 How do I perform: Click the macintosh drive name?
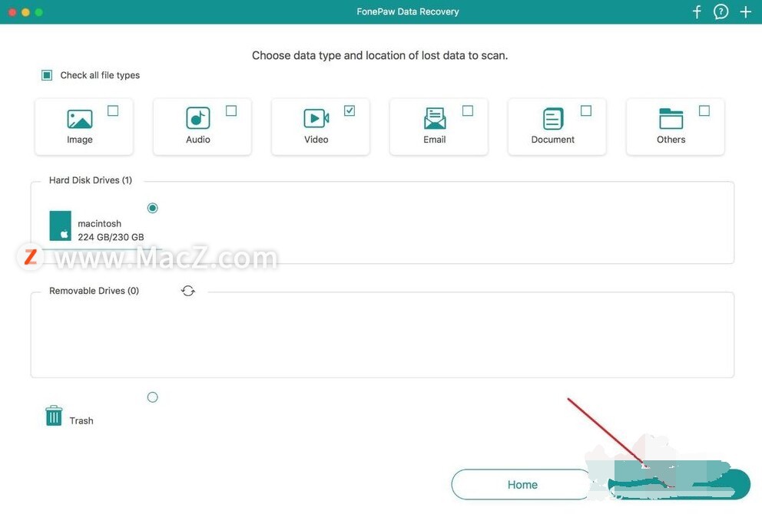[100, 224]
